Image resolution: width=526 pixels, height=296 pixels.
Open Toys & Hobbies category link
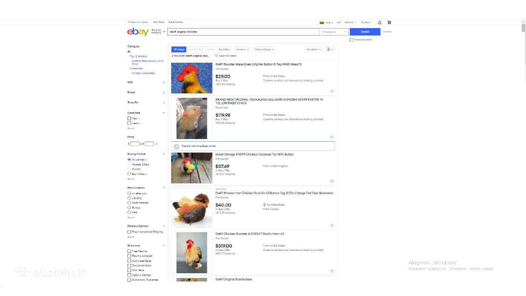coord(139,57)
